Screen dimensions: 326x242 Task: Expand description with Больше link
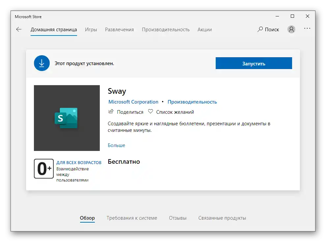[117, 145]
